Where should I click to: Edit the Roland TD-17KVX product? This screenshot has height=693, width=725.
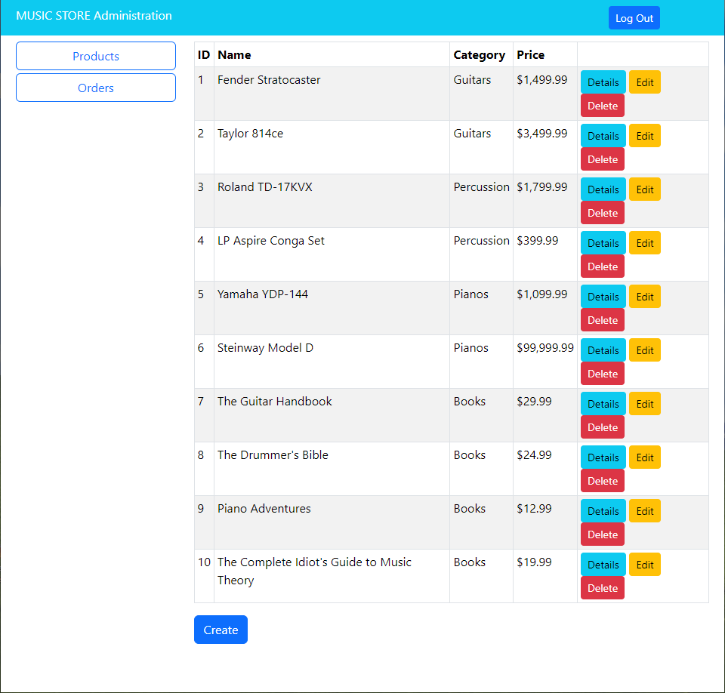click(x=644, y=189)
